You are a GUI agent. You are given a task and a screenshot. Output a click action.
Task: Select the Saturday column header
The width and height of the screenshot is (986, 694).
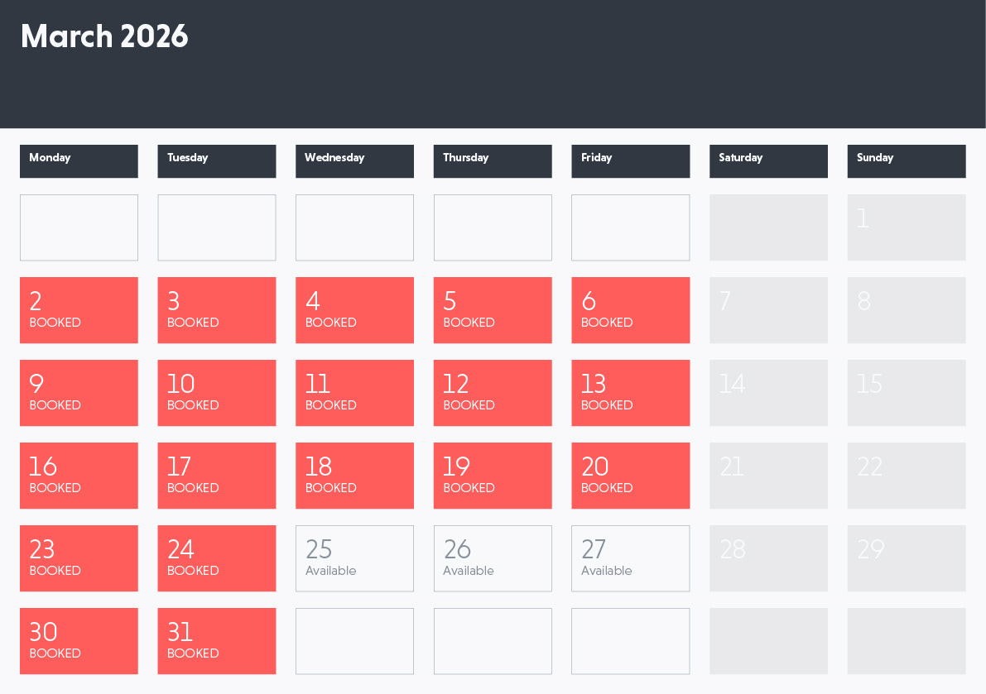(768, 161)
